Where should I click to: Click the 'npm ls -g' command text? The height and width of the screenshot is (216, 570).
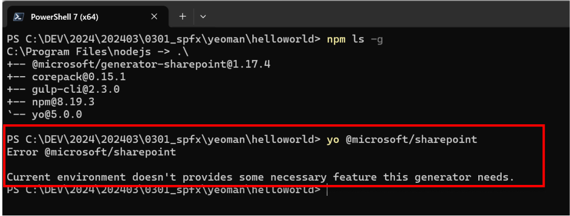click(x=355, y=40)
